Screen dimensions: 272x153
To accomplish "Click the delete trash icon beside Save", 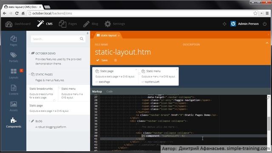I will click(116, 60).
